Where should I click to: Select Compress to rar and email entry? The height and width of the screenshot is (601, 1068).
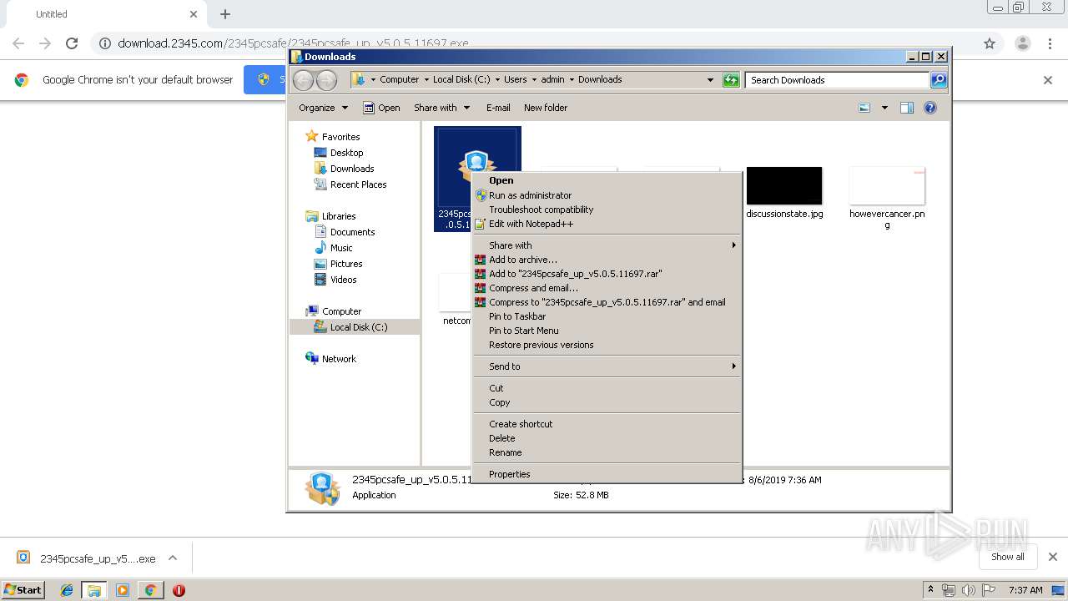(607, 302)
